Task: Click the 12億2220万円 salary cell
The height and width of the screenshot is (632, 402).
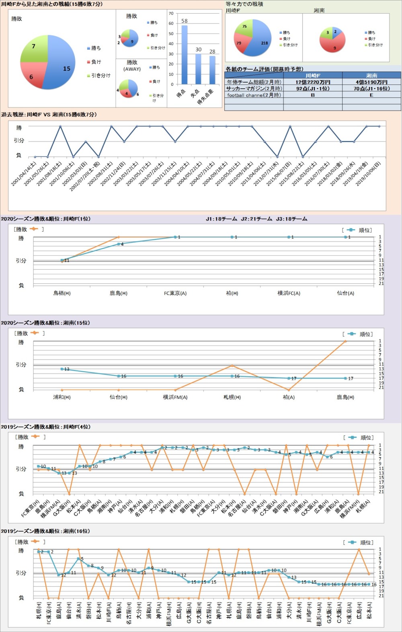Action: click(313, 82)
